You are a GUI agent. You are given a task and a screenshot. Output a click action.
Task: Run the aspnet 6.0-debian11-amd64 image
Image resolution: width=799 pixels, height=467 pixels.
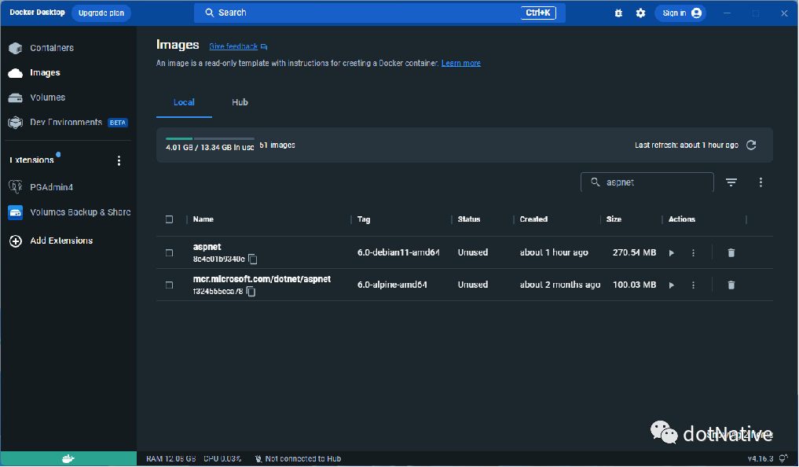click(672, 253)
